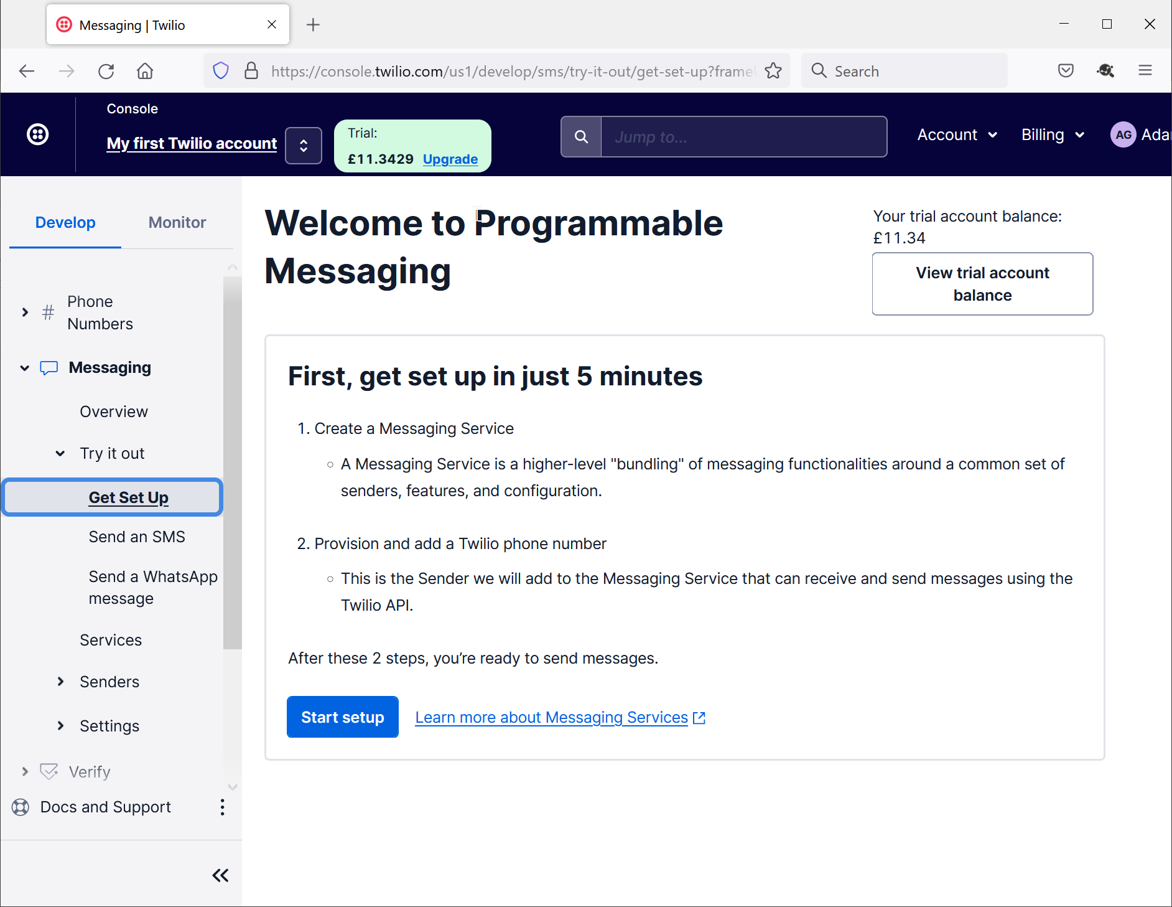Open Docs and Support three-dot menu
This screenshot has width=1172, height=907.
click(x=222, y=807)
